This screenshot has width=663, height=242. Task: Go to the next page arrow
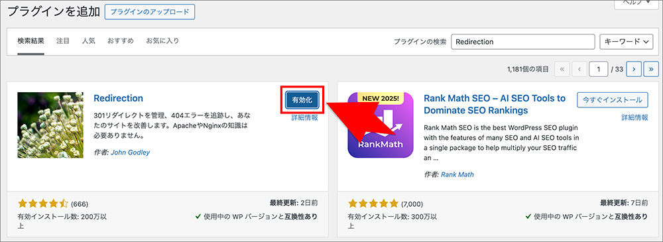point(633,68)
